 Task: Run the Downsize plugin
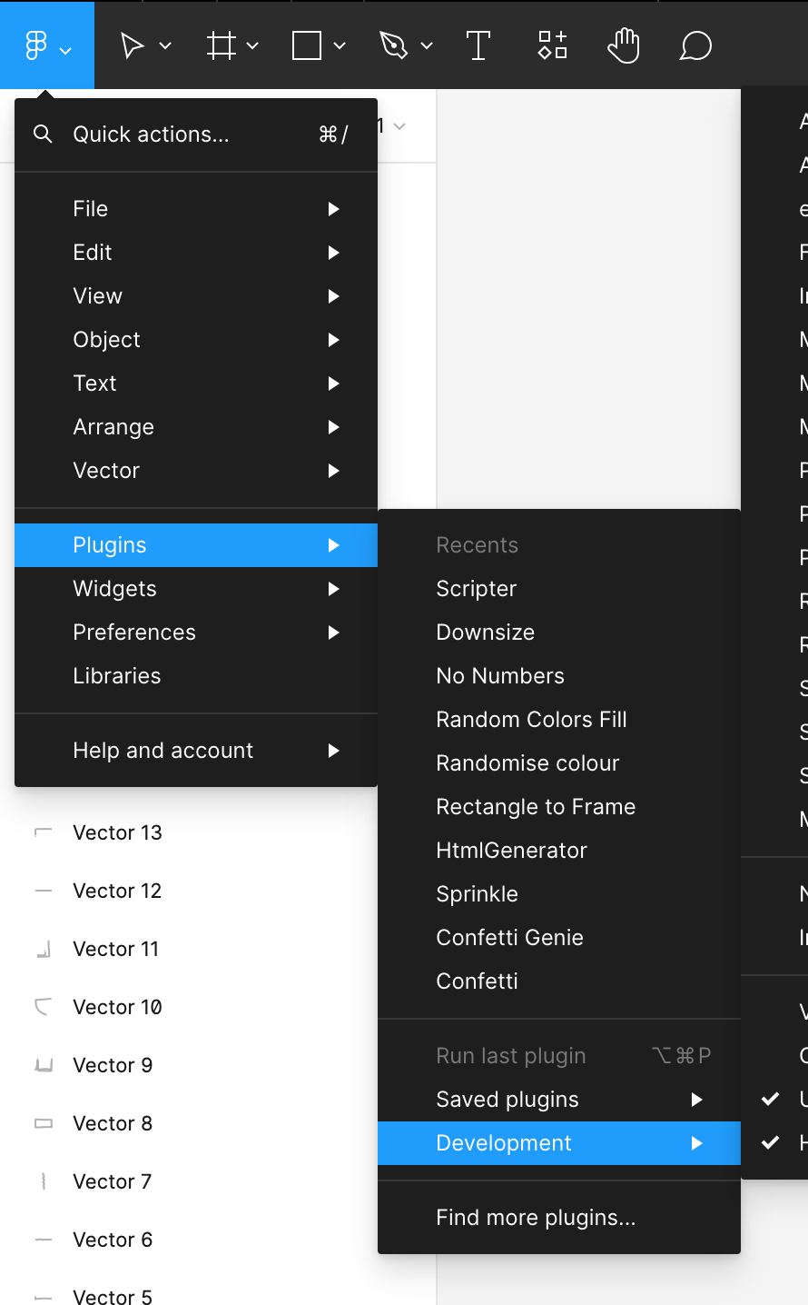559,633
